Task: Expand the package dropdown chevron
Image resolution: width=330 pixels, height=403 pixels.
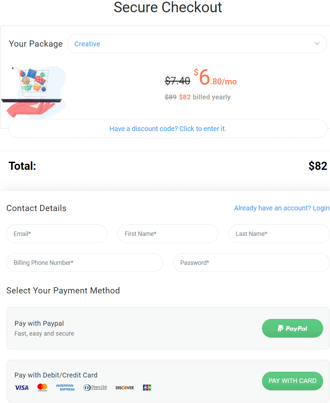Action: [x=317, y=44]
